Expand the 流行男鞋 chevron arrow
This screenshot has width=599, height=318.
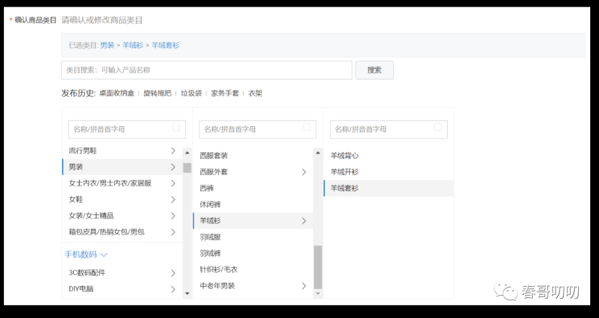173,151
